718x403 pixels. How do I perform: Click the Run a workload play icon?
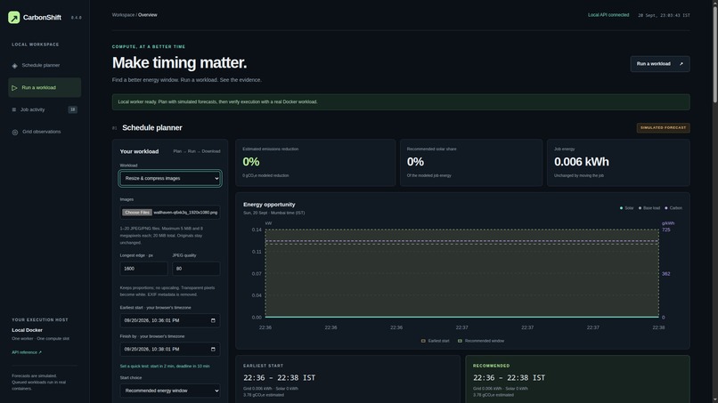coord(14,88)
